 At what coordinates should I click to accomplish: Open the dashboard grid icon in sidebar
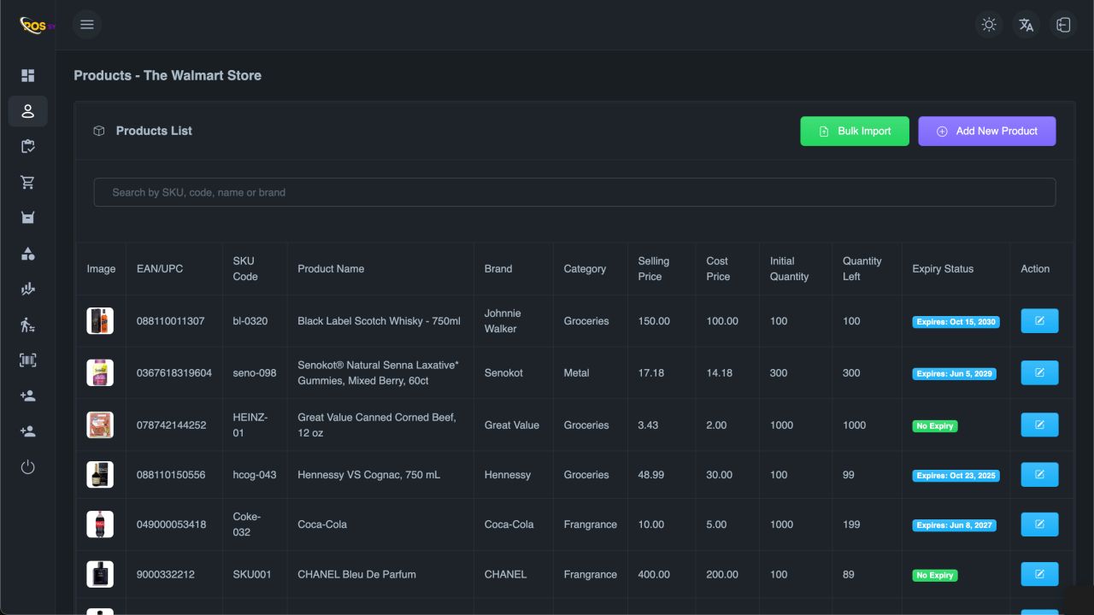pyautogui.click(x=27, y=75)
